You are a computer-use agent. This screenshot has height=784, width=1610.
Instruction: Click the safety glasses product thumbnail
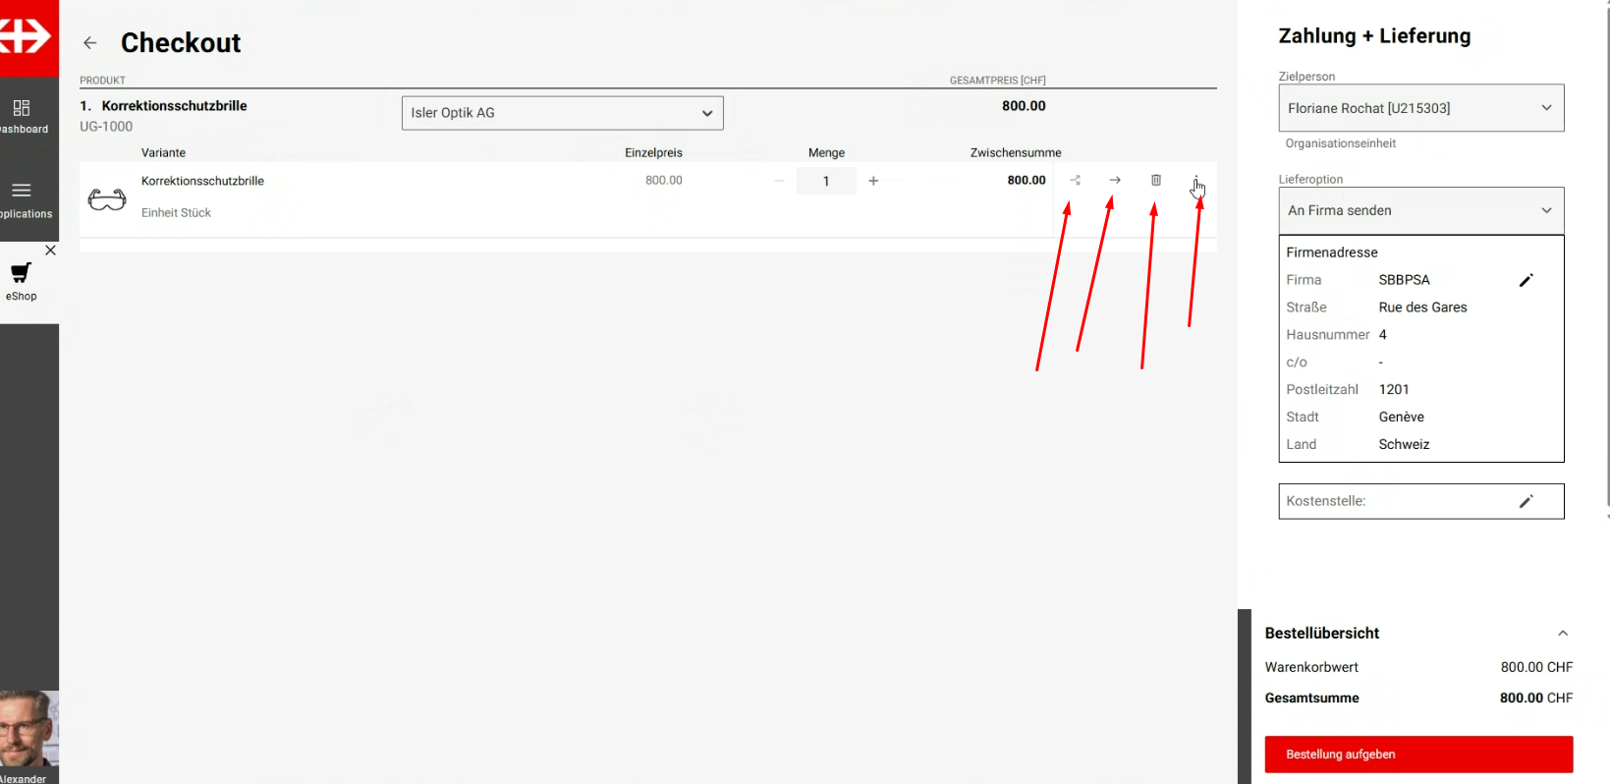tap(107, 199)
